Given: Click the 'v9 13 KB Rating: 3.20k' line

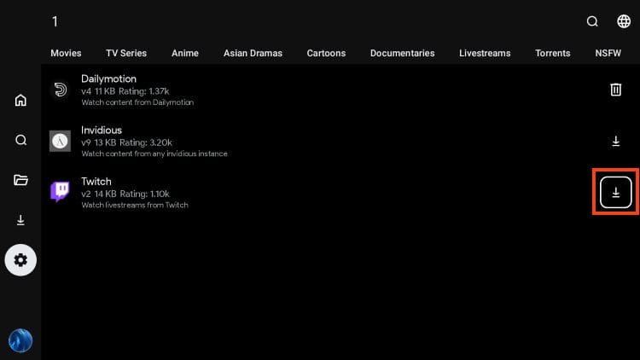Looking at the screenshot, I should tap(126, 142).
